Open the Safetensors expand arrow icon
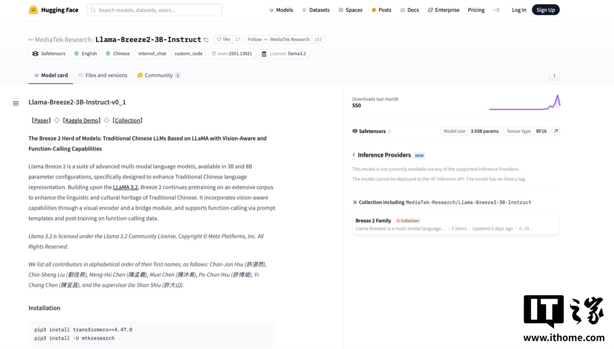The width and height of the screenshot is (614, 349). (555, 131)
